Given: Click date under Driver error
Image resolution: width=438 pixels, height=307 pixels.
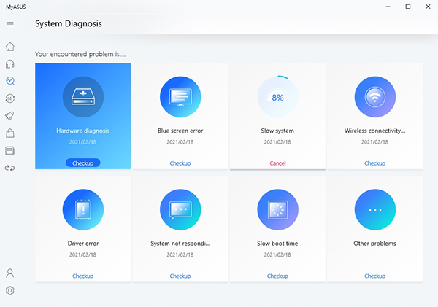Looking at the screenshot, I should tap(83, 254).
